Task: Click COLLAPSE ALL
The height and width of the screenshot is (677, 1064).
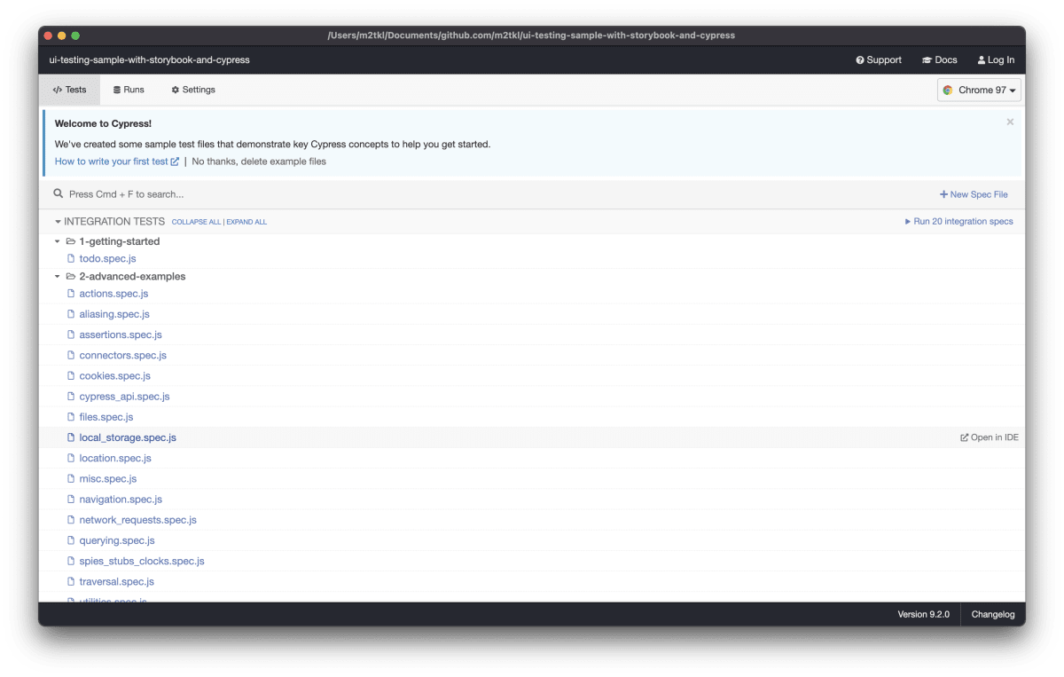Action: click(196, 222)
